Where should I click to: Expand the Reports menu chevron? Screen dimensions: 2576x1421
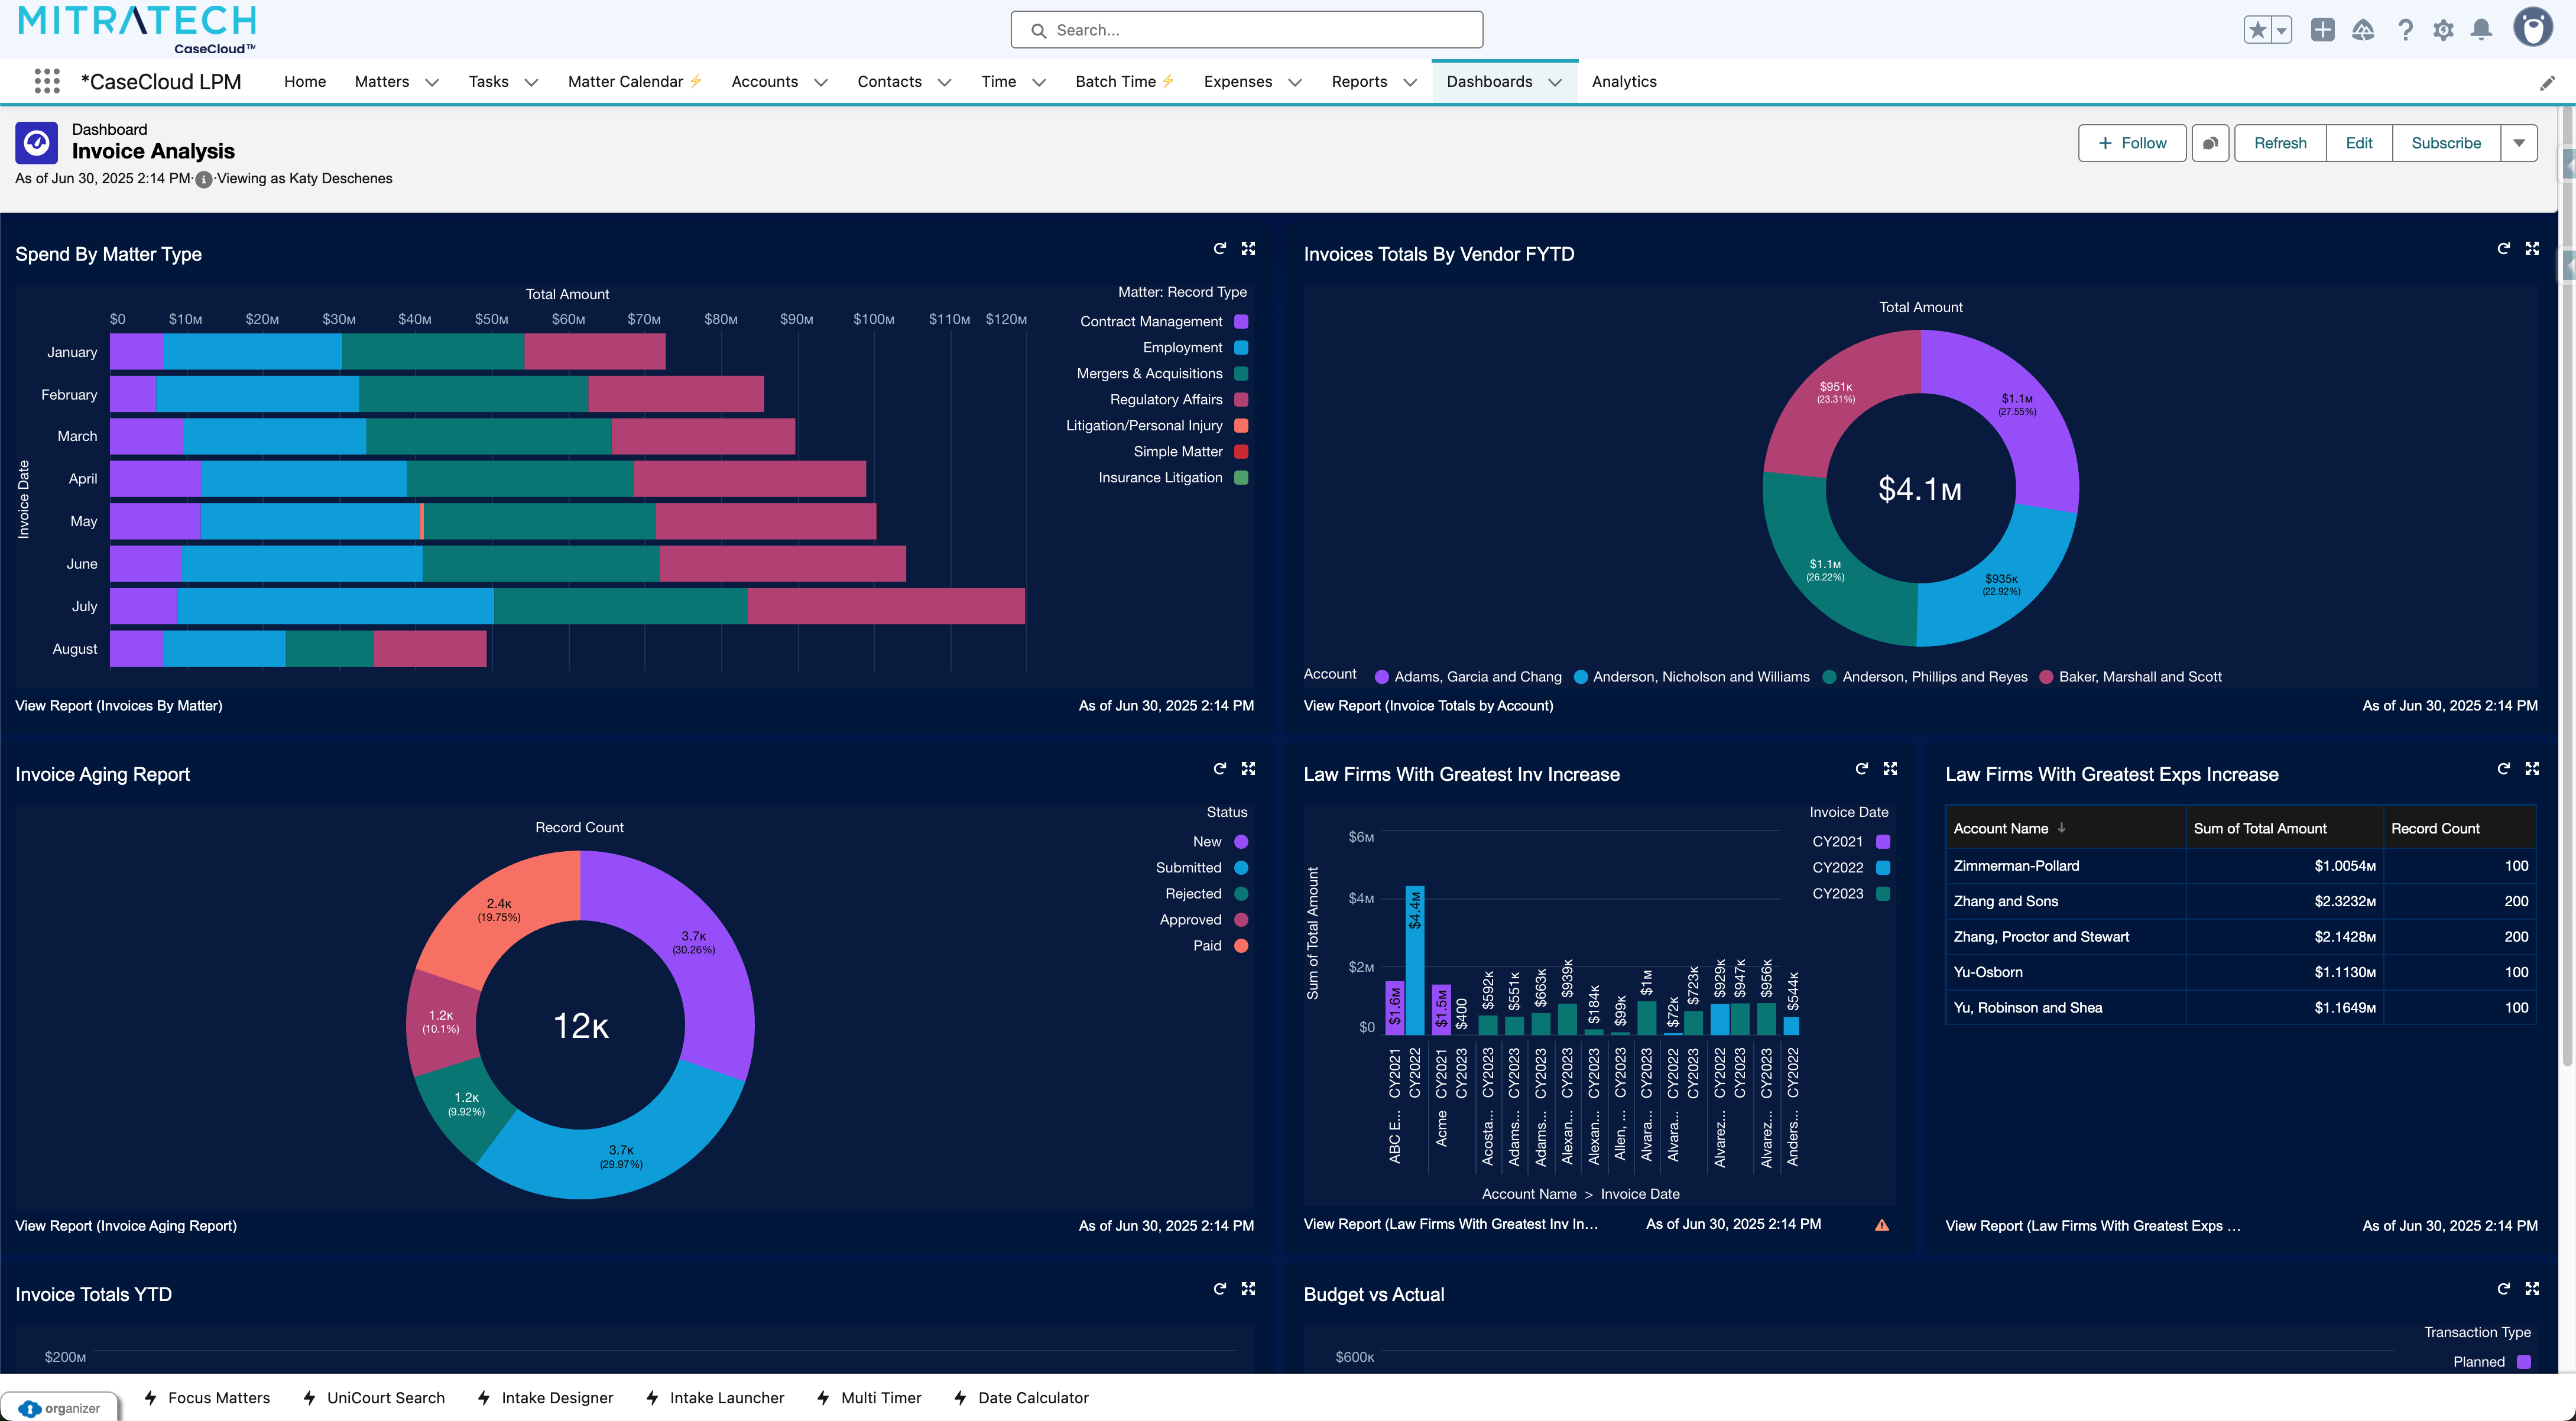pyautogui.click(x=1410, y=82)
